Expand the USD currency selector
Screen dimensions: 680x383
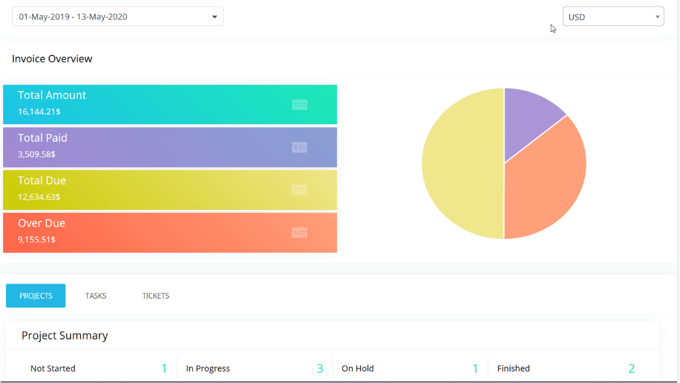[613, 17]
